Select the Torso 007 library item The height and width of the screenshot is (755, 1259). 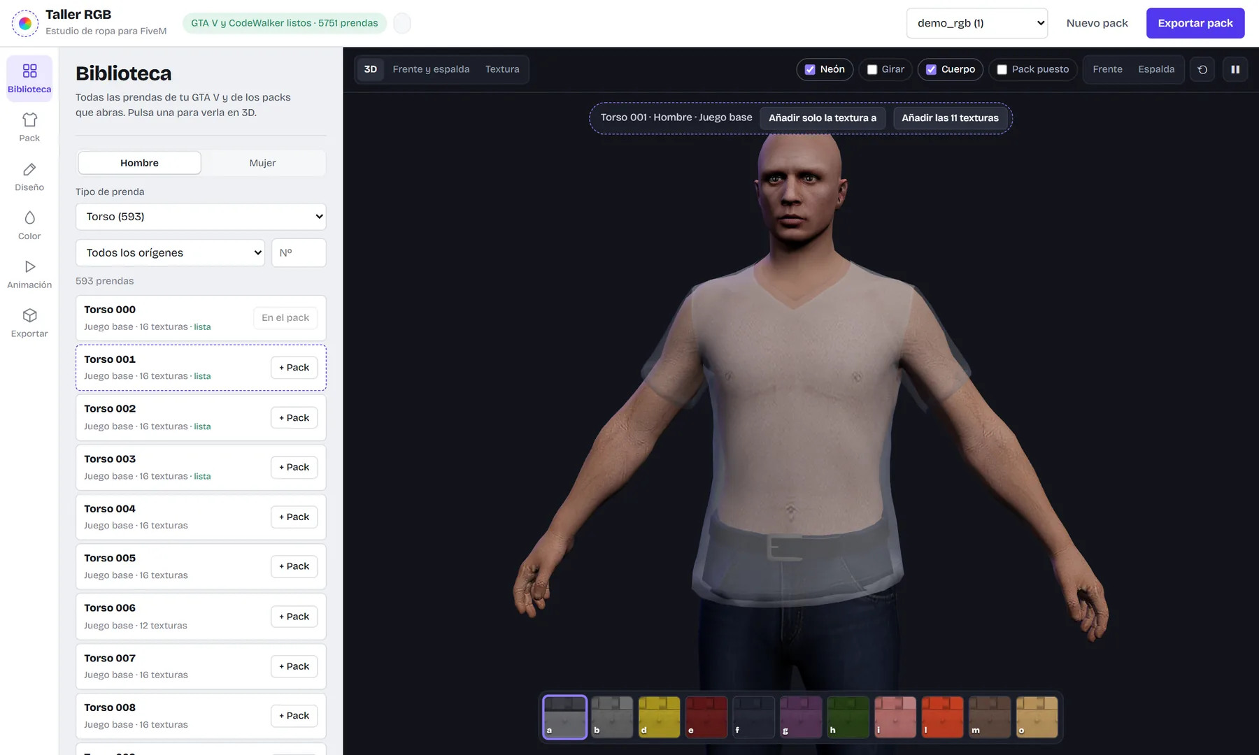[x=201, y=666]
